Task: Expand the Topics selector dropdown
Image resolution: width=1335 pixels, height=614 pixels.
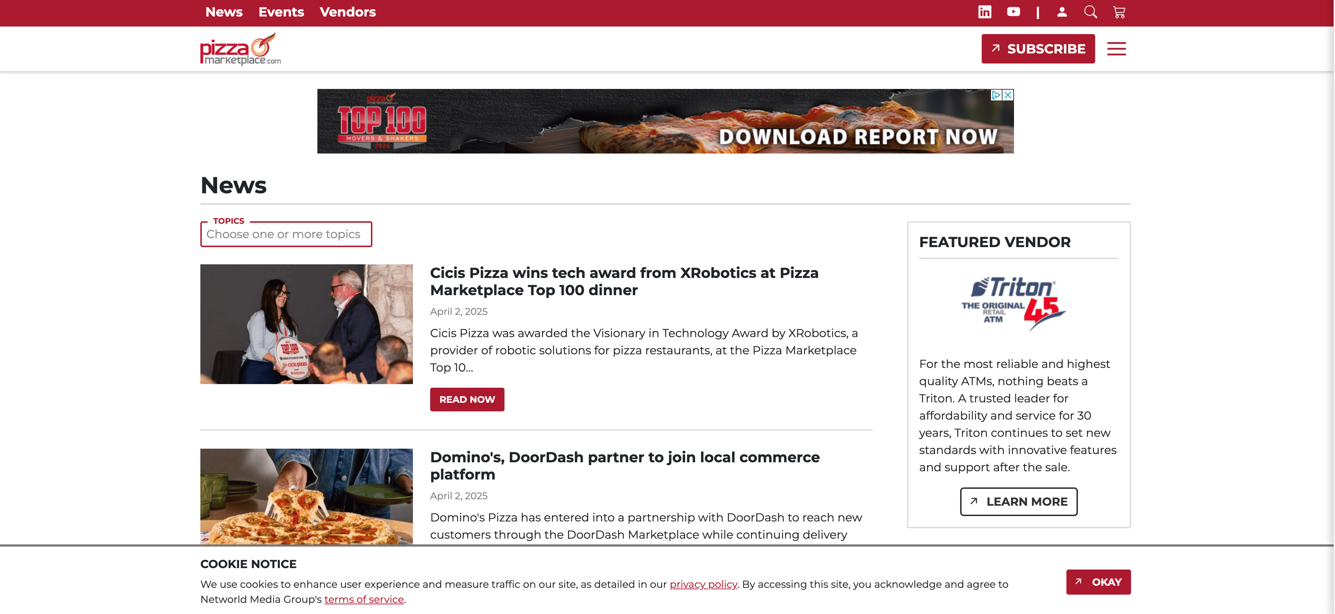Action: point(286,235)
